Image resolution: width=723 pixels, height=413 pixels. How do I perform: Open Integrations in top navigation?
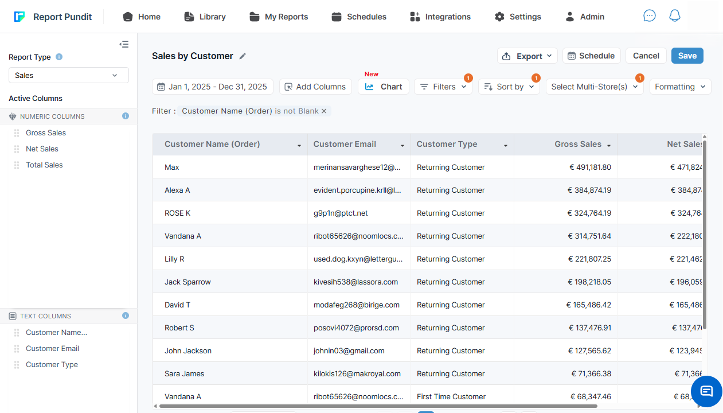click(x=440, y=17)
